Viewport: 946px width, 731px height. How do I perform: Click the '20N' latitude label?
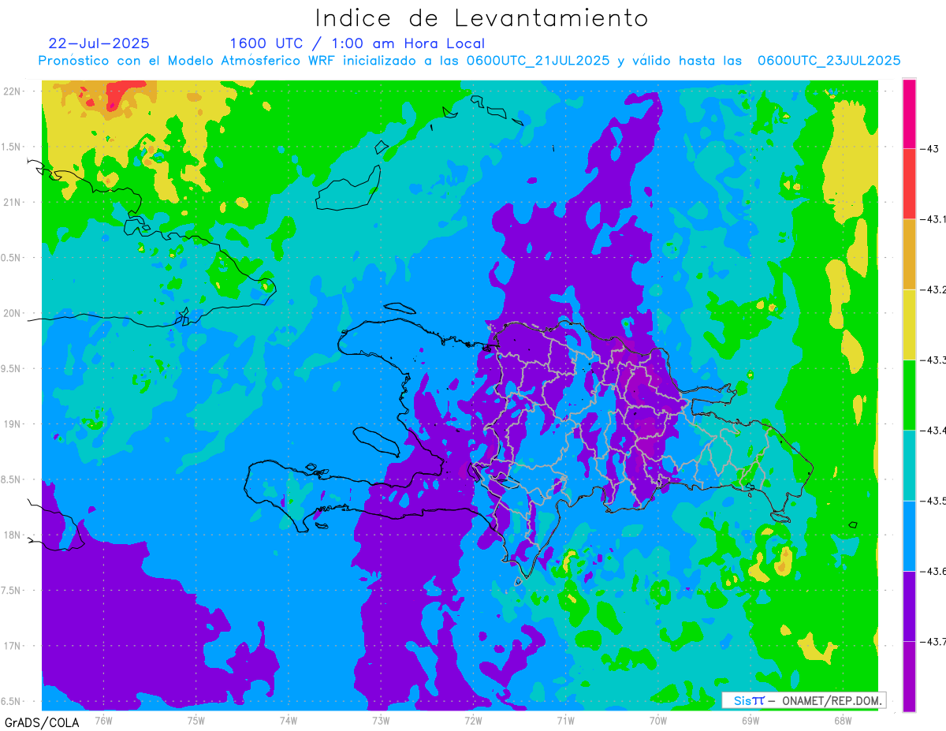pos(13,313)
